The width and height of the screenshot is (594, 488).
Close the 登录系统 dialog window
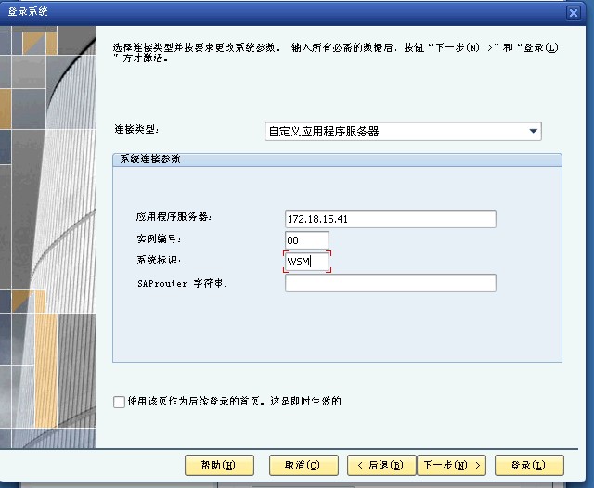[x=574, y=13]
